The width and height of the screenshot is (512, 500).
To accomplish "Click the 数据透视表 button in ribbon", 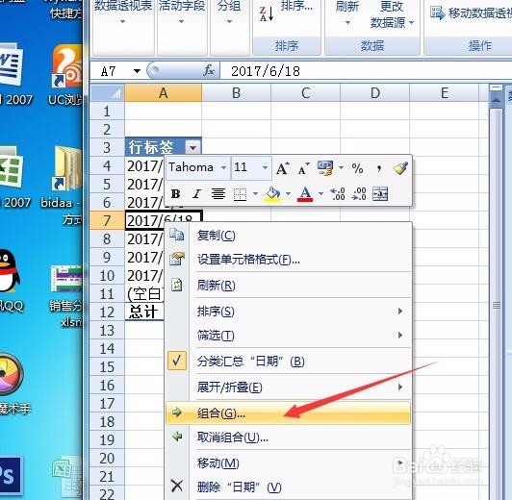I will click(123, 12).
